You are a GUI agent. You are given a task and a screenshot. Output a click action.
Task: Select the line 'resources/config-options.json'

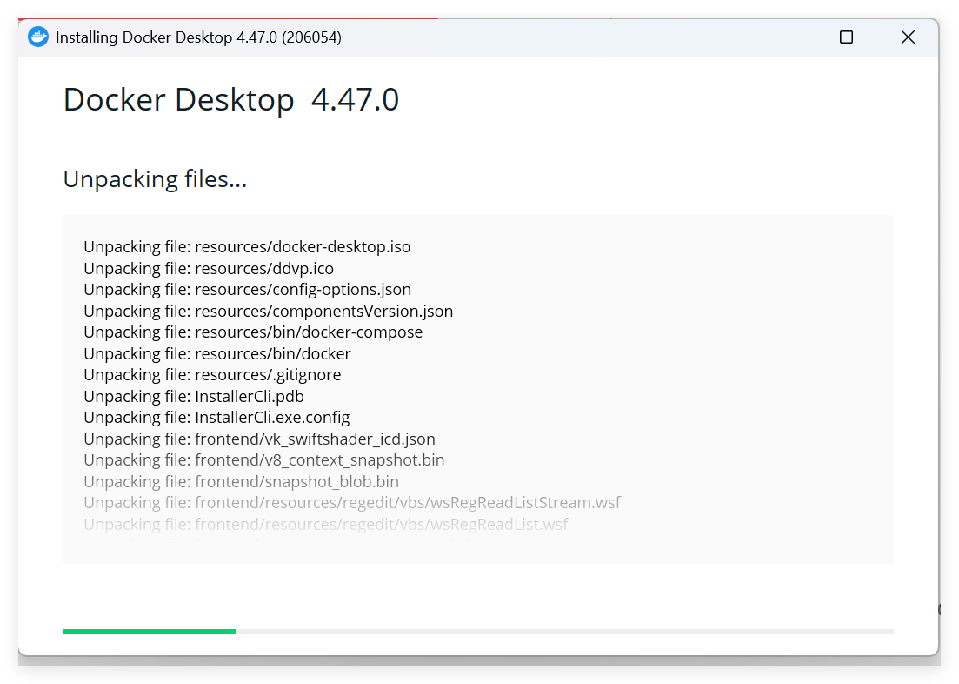tap(247, 289)
